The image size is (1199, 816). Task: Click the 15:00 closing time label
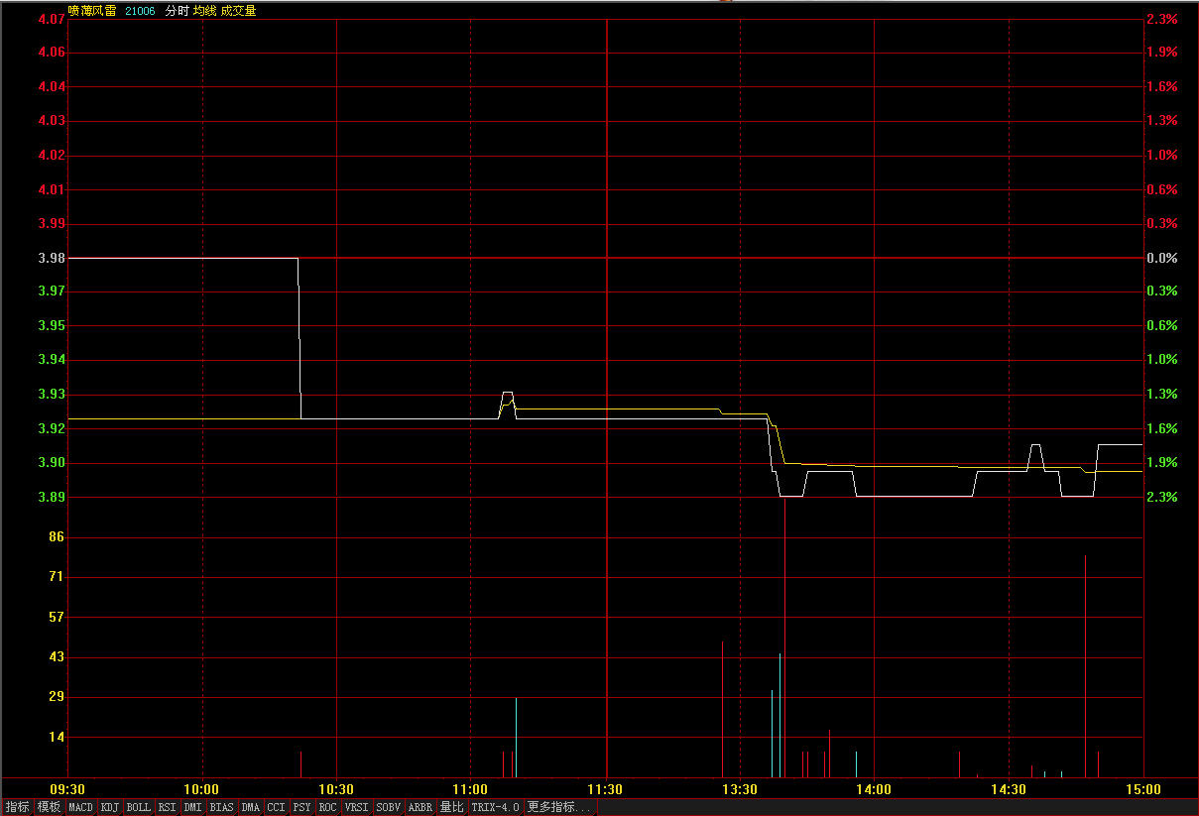pyautogui.click(x=1143, y=789)
